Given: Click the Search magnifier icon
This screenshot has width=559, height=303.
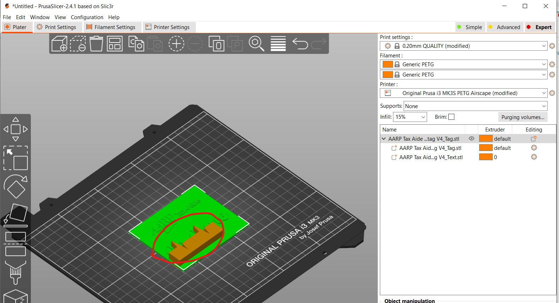Looking at the screenshot, I should coord(256,44).
